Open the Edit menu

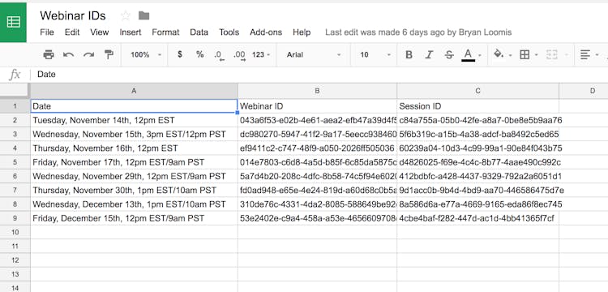pyautogui.click(x=72, y=32)
